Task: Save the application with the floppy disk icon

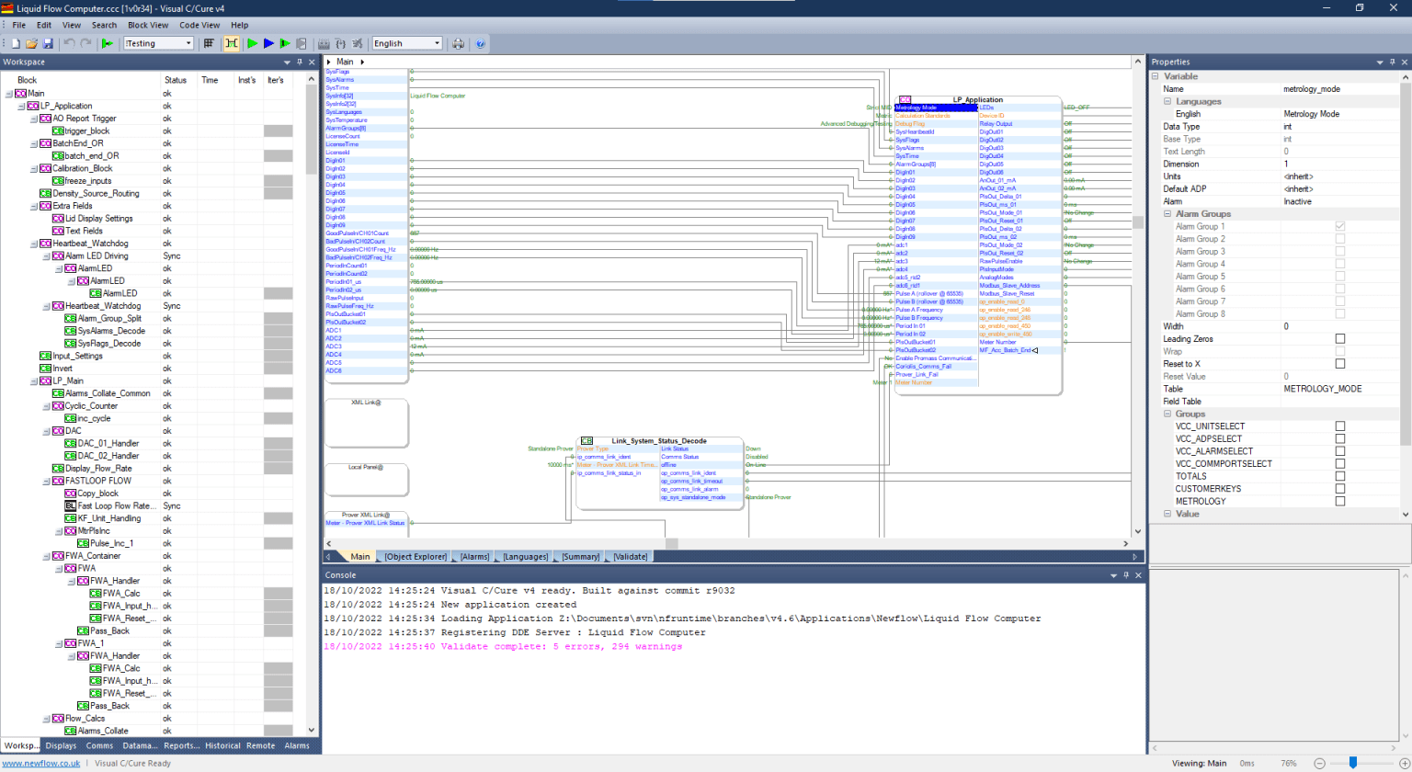Action: (47, 43)
